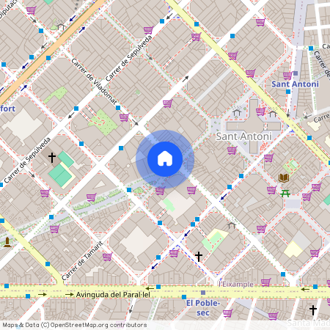Select the monument icon at left edge
330x330 pixels.
click(7, 242)
